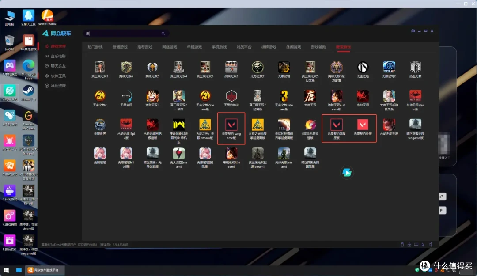
Task: Select 暗区突围无限 wegame版 icon
Action: coord(415,125)
